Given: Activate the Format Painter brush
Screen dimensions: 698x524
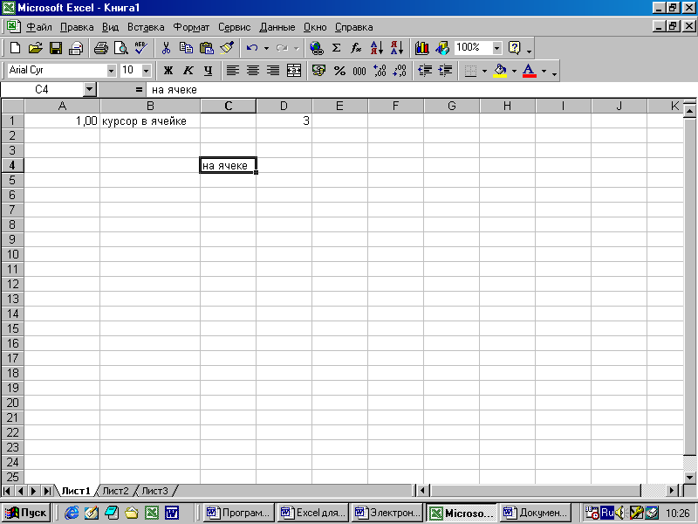Looking at the screenshot, I should (x=227, y=48).
